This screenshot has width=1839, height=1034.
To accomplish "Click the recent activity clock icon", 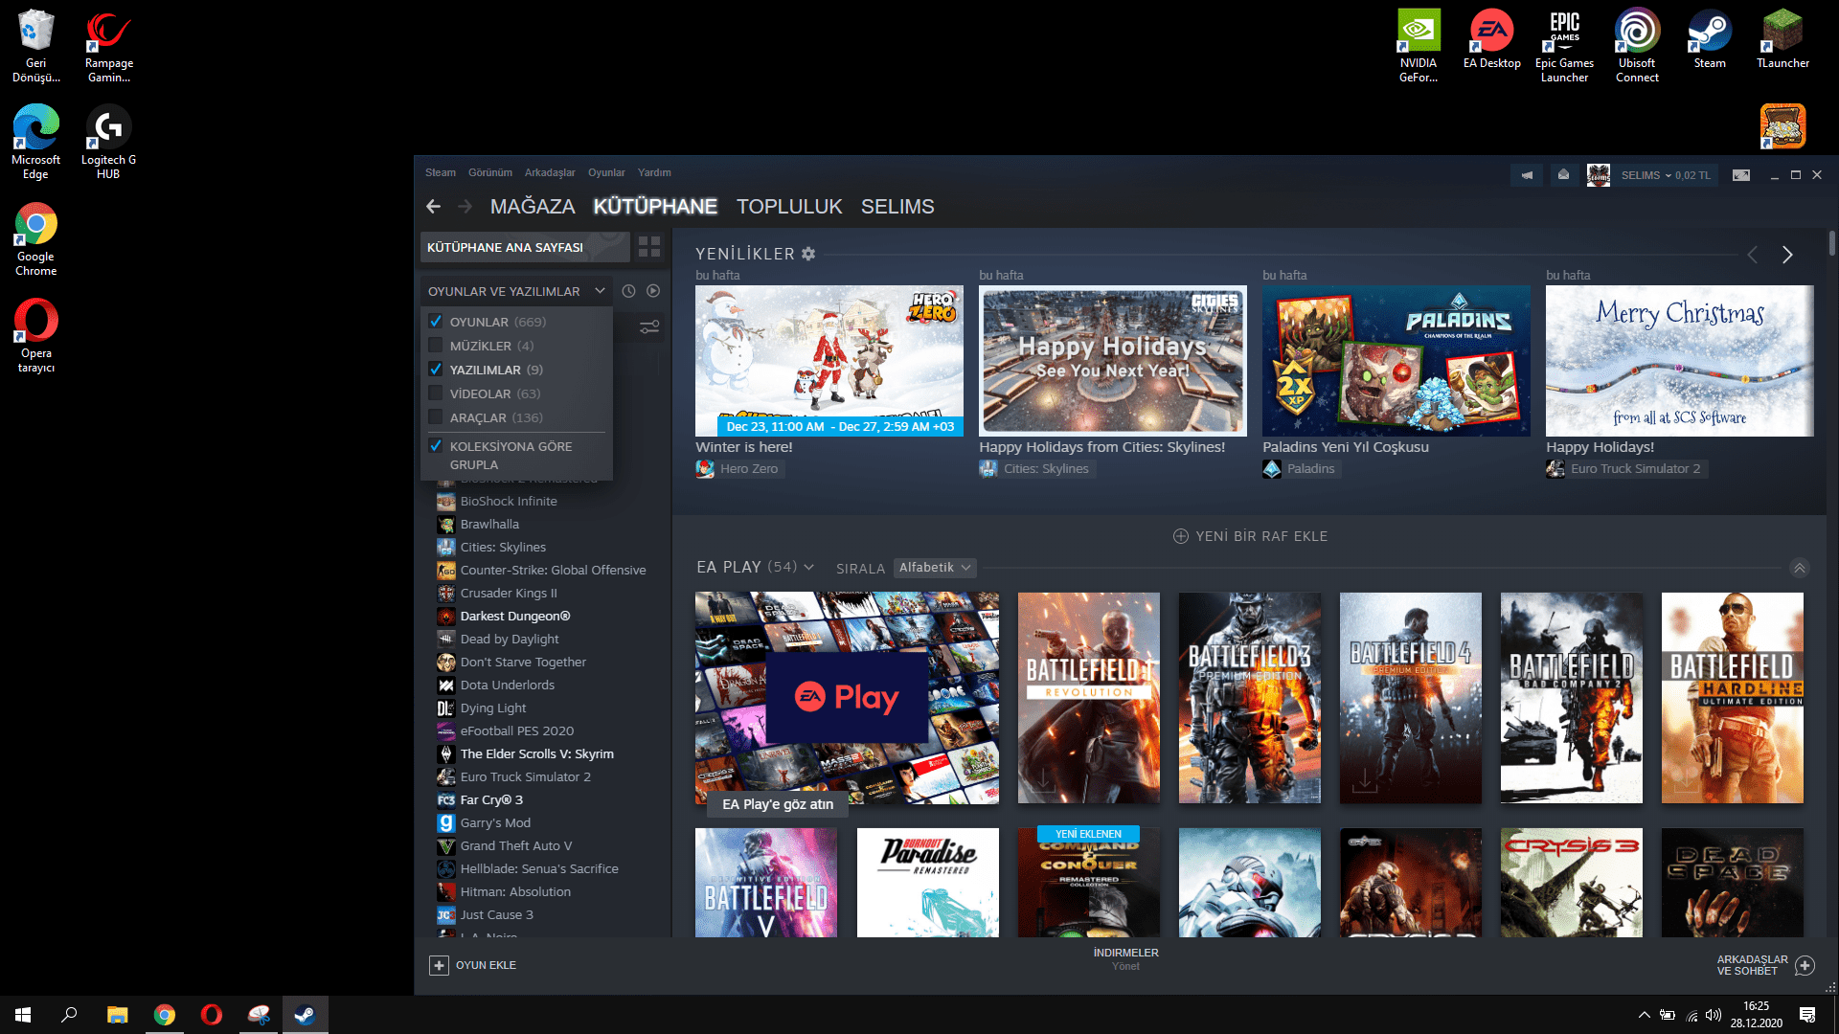I will pyautogui.click(x=628, y=291).
